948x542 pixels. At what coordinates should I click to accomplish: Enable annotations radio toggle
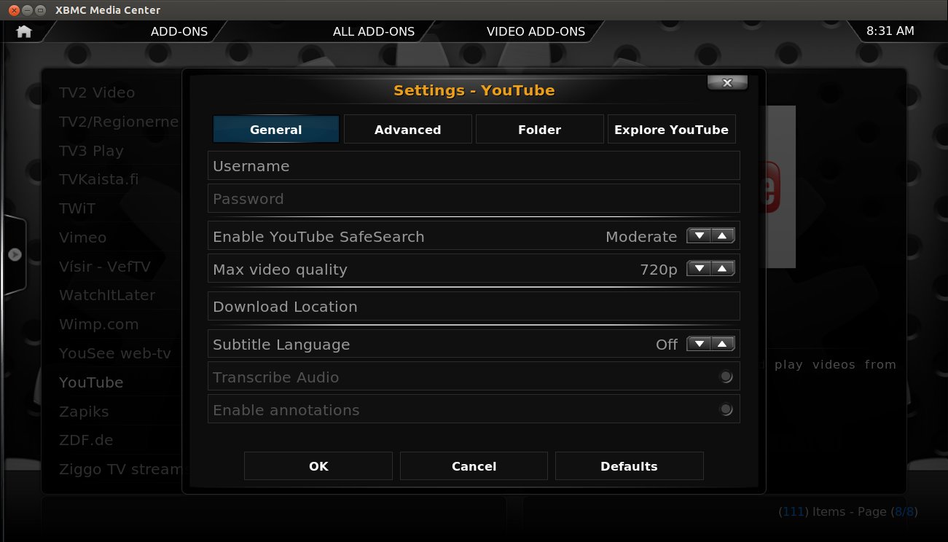point(726,410)
